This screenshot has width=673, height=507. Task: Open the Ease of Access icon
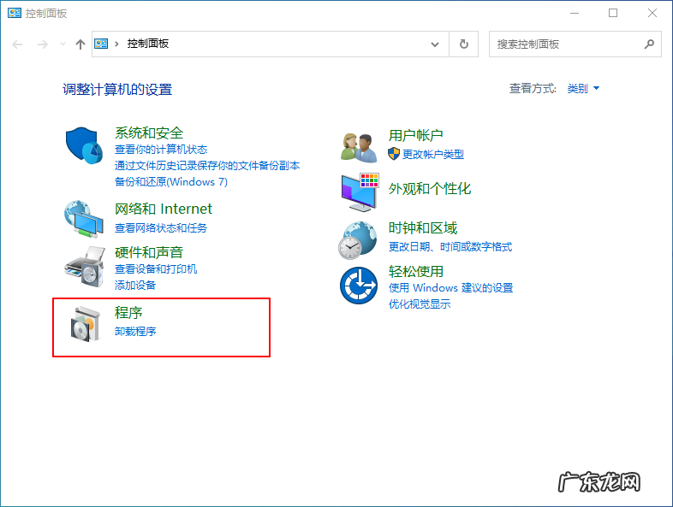(x=359, y=286)
